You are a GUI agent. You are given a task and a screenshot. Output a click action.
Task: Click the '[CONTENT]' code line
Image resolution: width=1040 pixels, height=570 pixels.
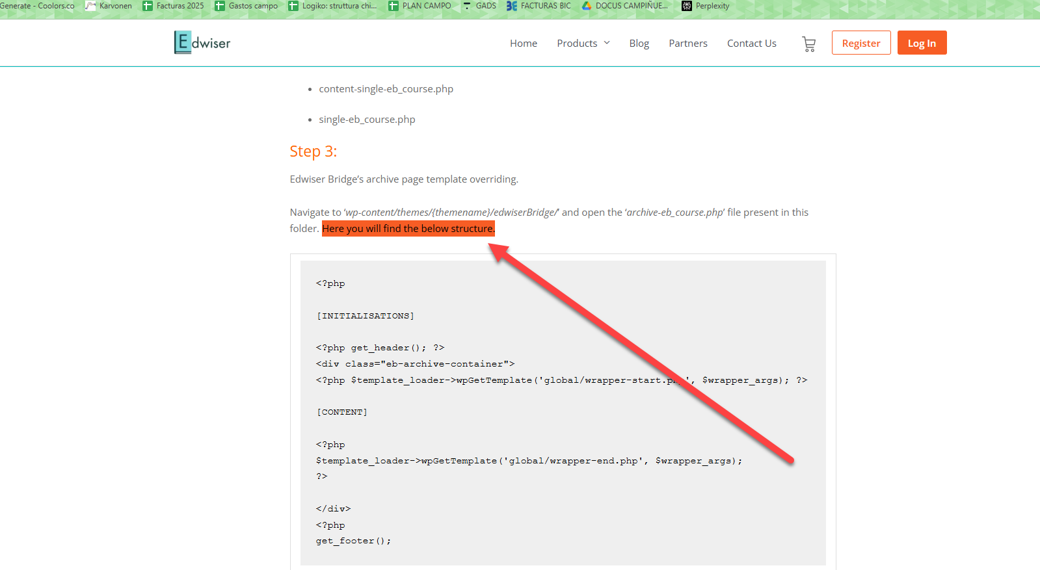[342, 412]
